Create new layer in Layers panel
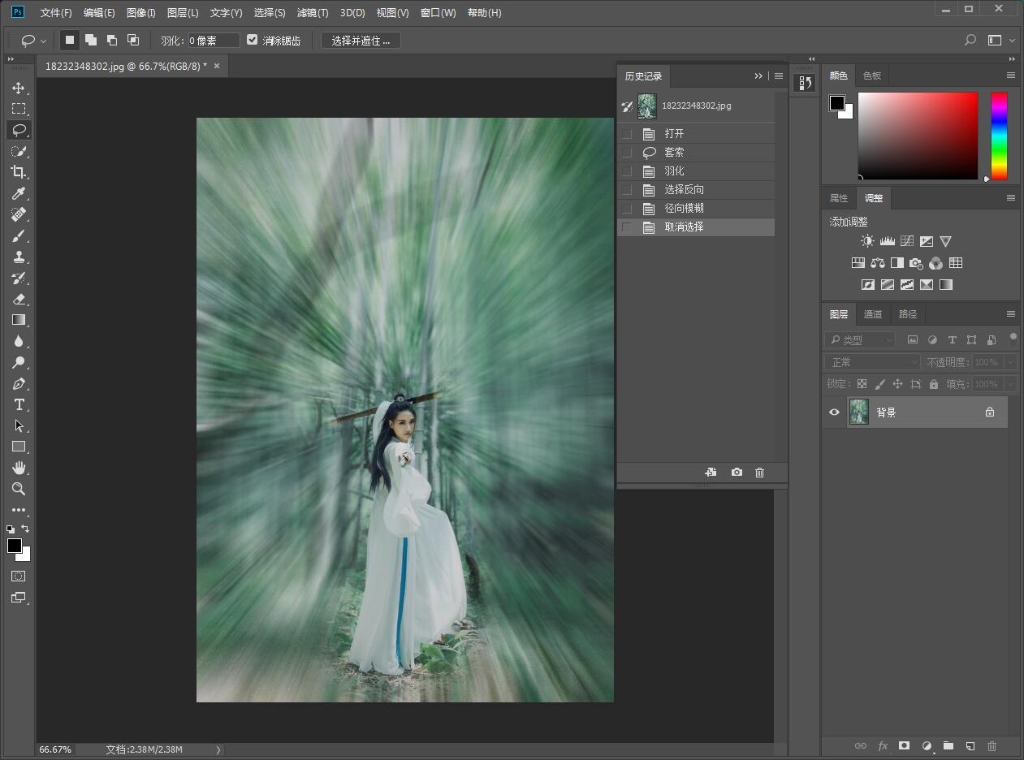Viewport: 1024px width, 760px height. pyautogui.click(x=970, y=745)
